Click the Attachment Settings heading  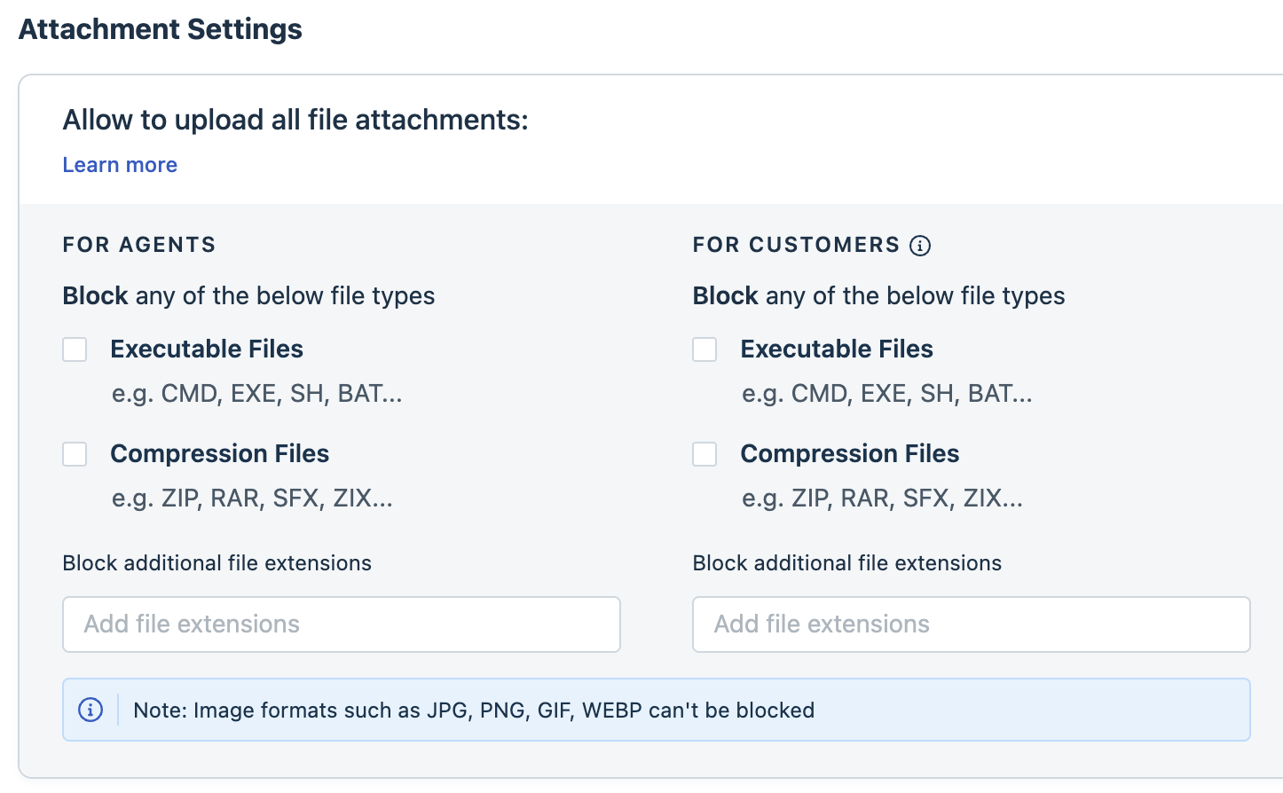pyautogui.click(x=161, y=29)
